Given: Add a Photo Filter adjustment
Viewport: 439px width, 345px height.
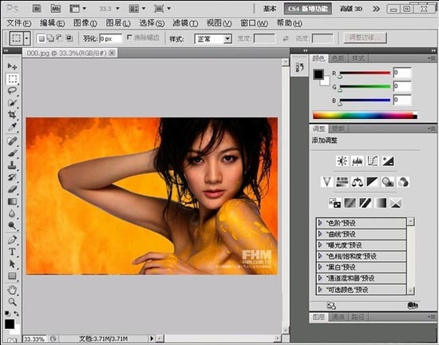Looking at the screenshot, I should pos(388,182).
